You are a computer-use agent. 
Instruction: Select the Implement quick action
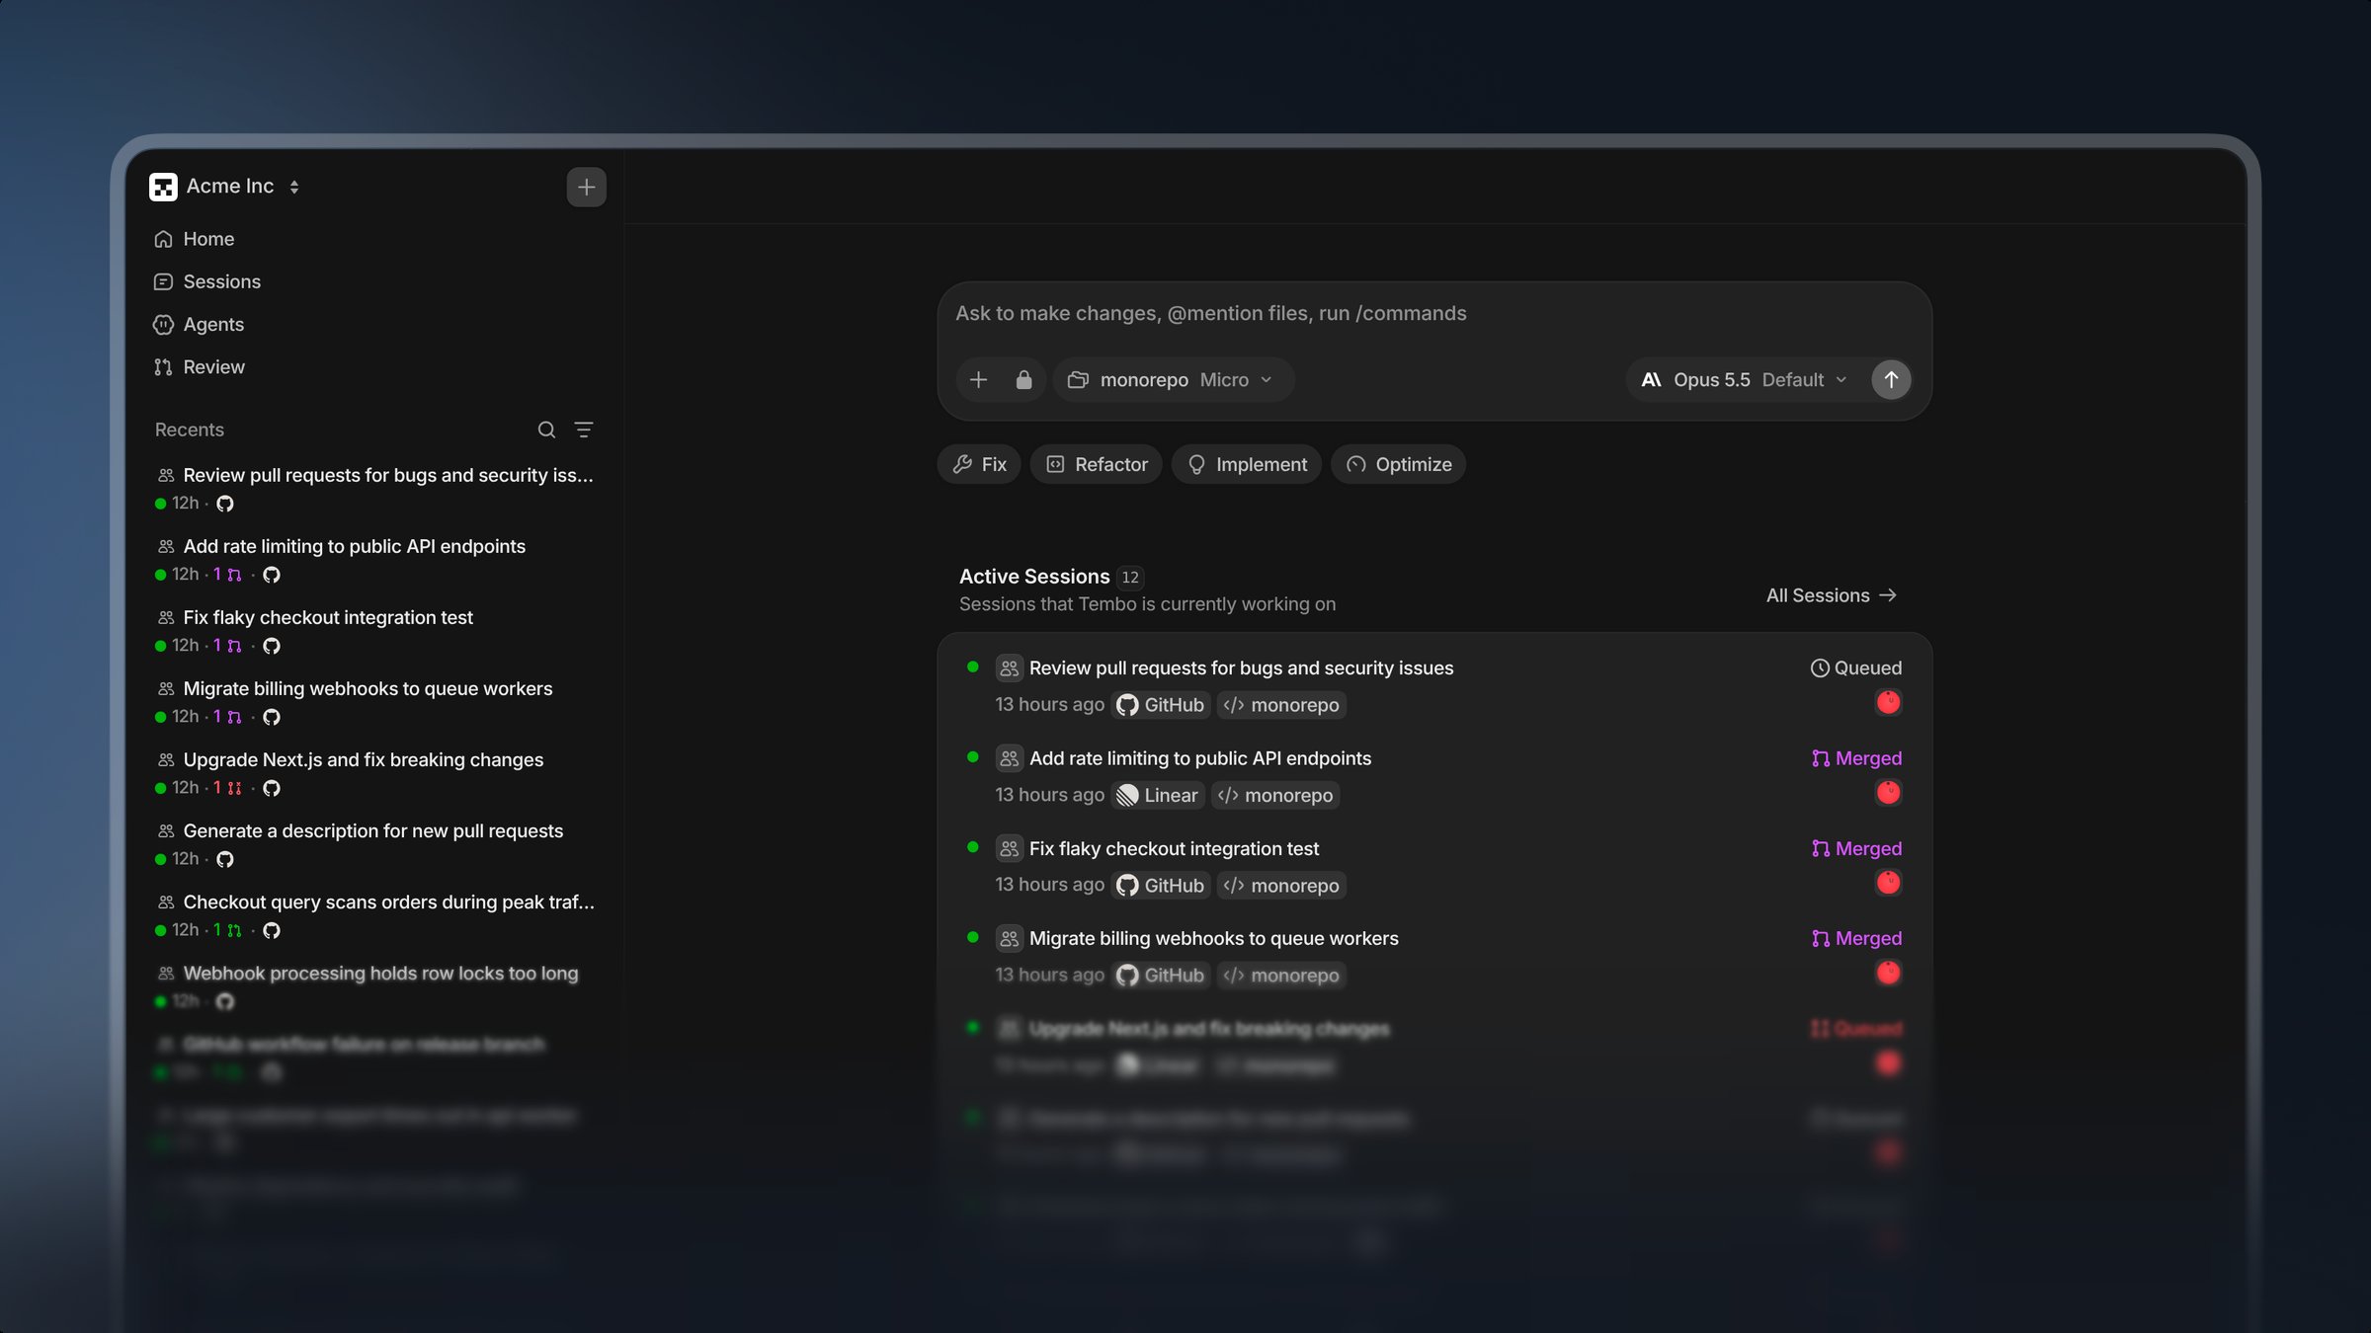1247,464
